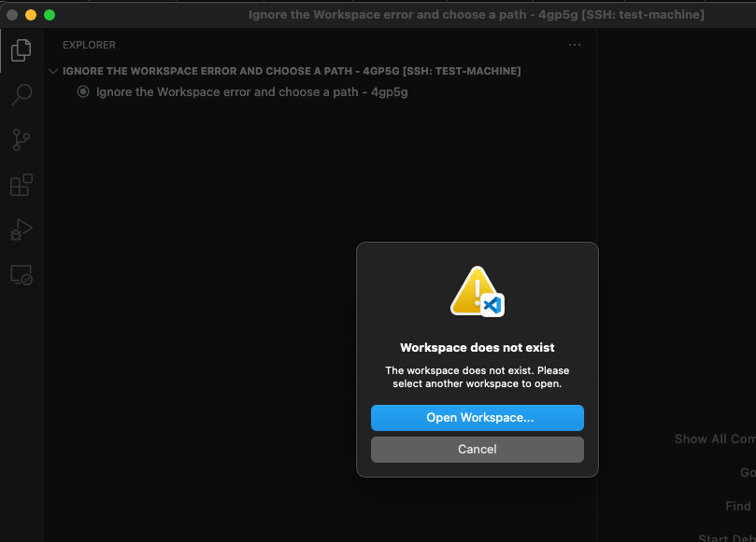
Task: Click Show All Commands shortcut text
Action: pyautogui.click(x=714, y=438)
